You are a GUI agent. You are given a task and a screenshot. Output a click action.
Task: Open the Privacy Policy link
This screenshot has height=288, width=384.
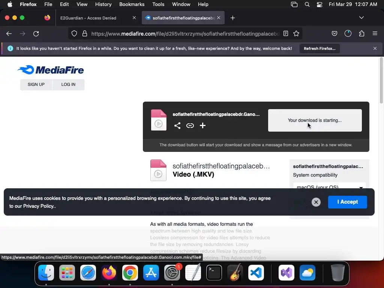click(x=38, y=206)
